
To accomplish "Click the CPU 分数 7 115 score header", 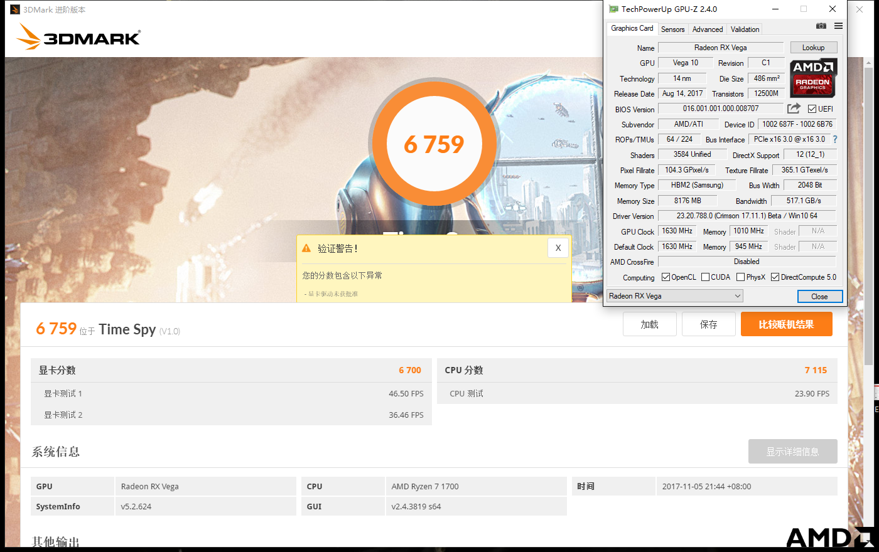I will click(x=637, y=370).
